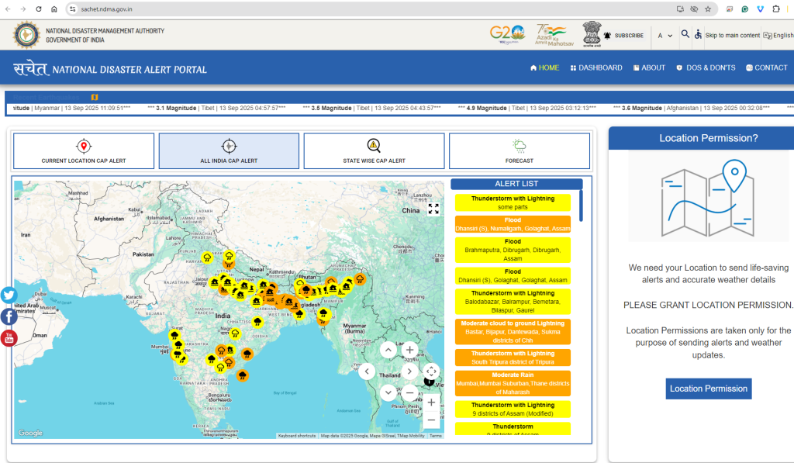Open the Flood Brahmaputra Dibrugarh alert
Screen dimensions: 794x463
coord(513,251)
